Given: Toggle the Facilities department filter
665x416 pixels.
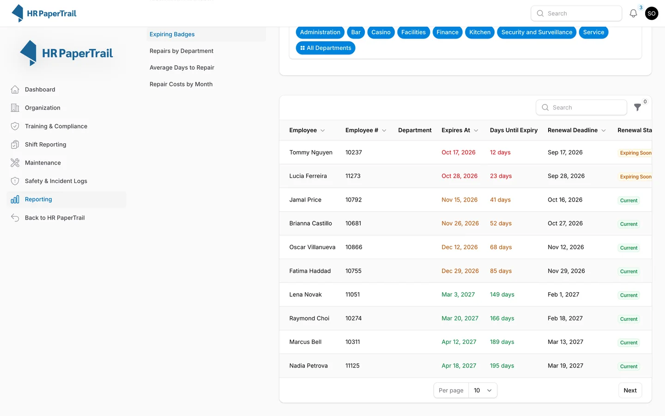Looking at the screenshot, I should pos(413,32).
